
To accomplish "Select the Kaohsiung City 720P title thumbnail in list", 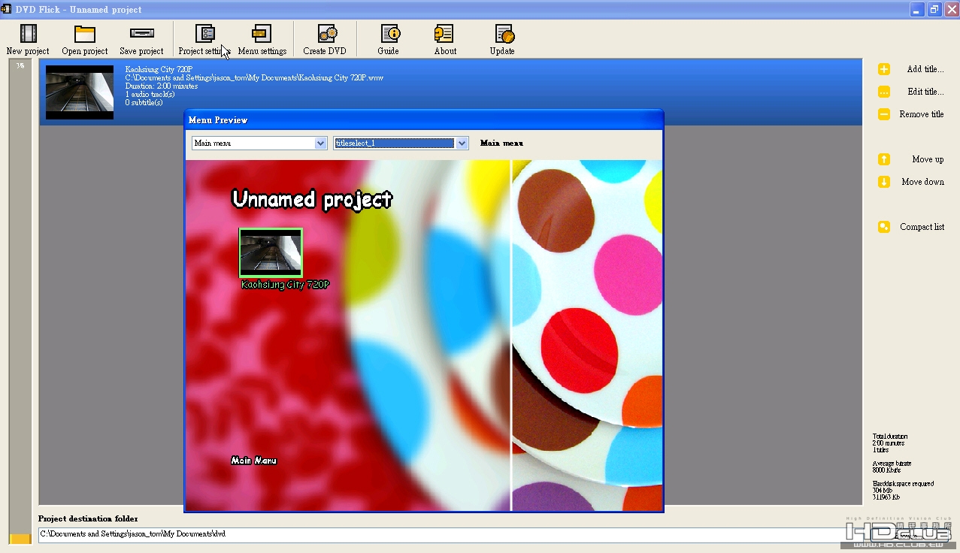I will pos(80,92).
